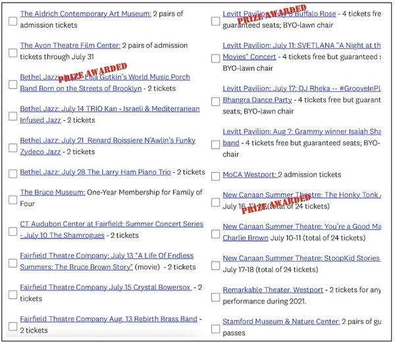Open You're a Good Man Charlie Brown link

pos(302,233)
